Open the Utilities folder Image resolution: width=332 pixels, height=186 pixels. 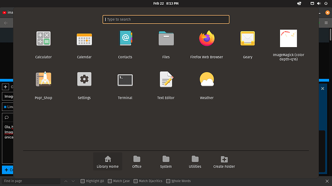195,161
